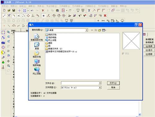Expand the 文件名 filename dropdown arrow
Screen dimensions: 155x117
100,83
